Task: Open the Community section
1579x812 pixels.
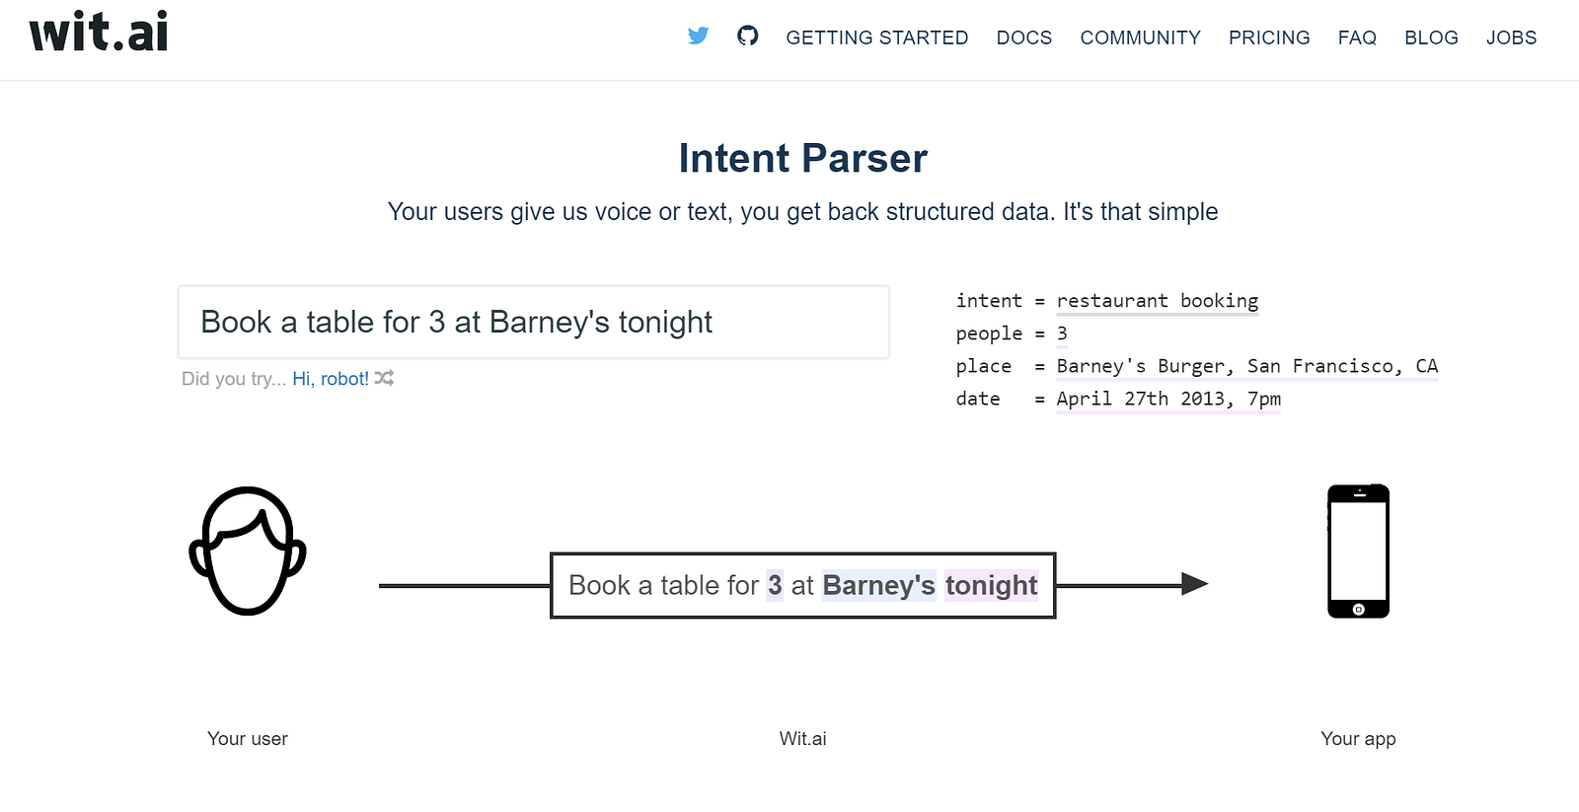Action: (x=1140, y=37)
